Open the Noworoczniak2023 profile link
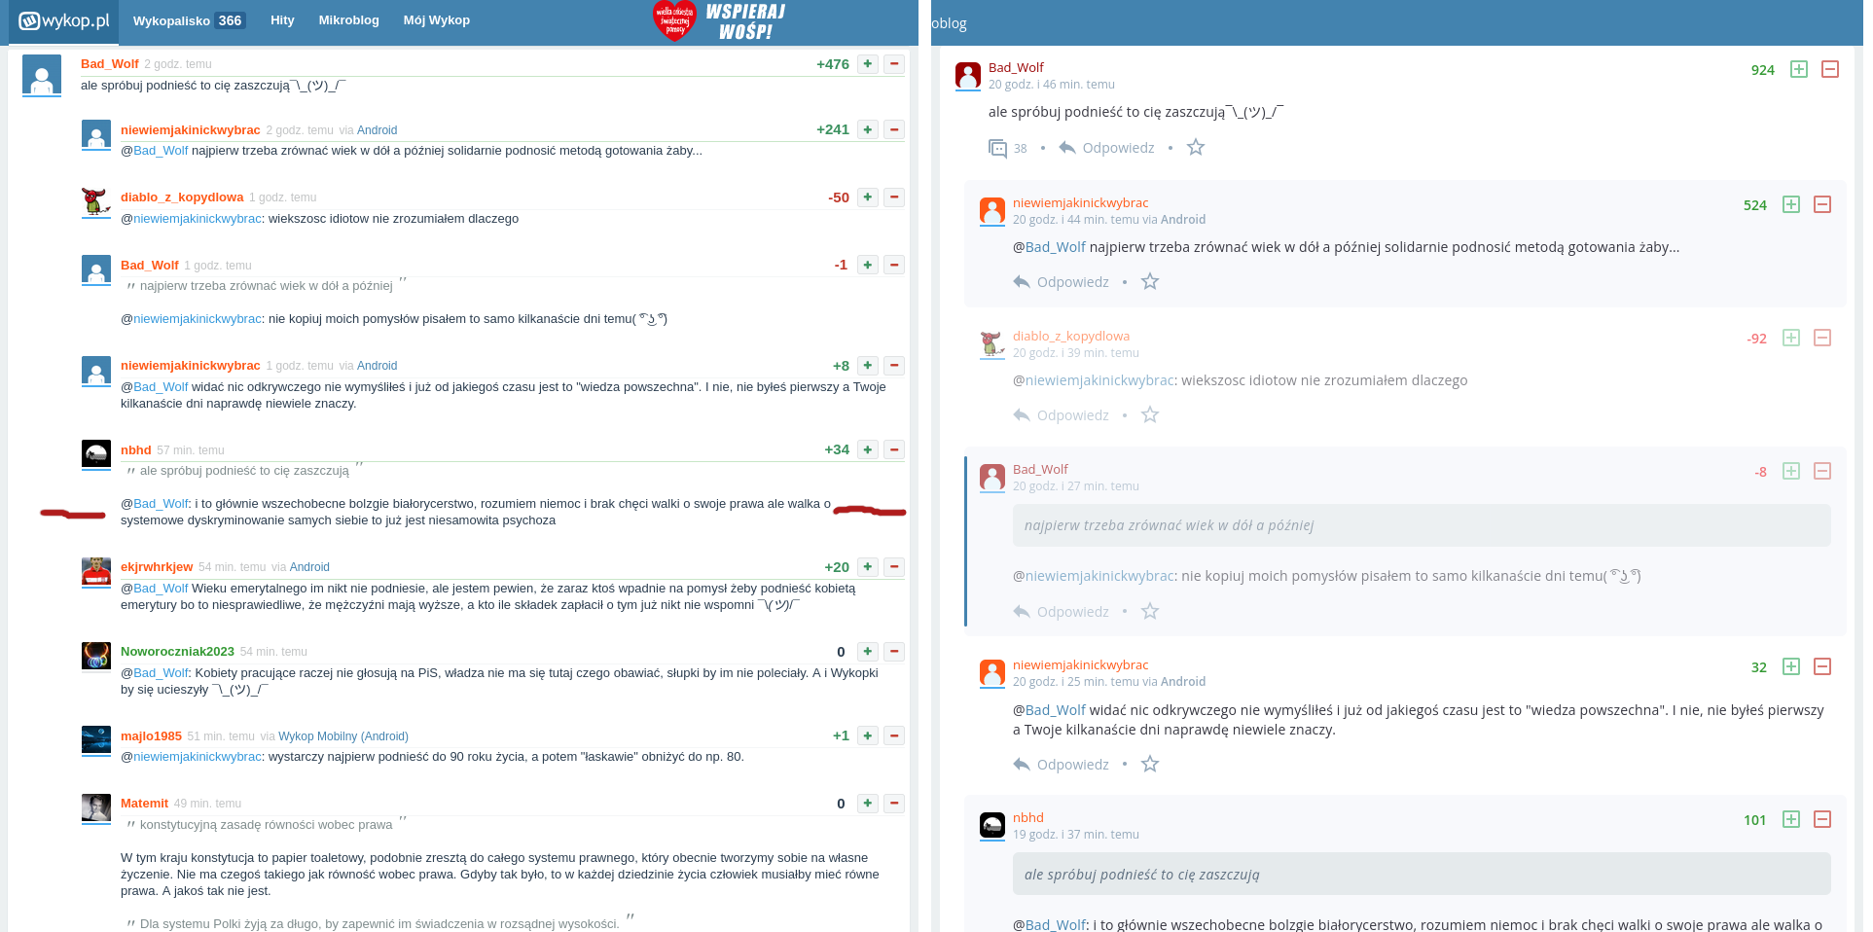 point(177,652)
